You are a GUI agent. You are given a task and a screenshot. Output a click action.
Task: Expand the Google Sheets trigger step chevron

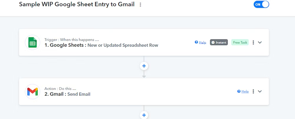(260, 42)
